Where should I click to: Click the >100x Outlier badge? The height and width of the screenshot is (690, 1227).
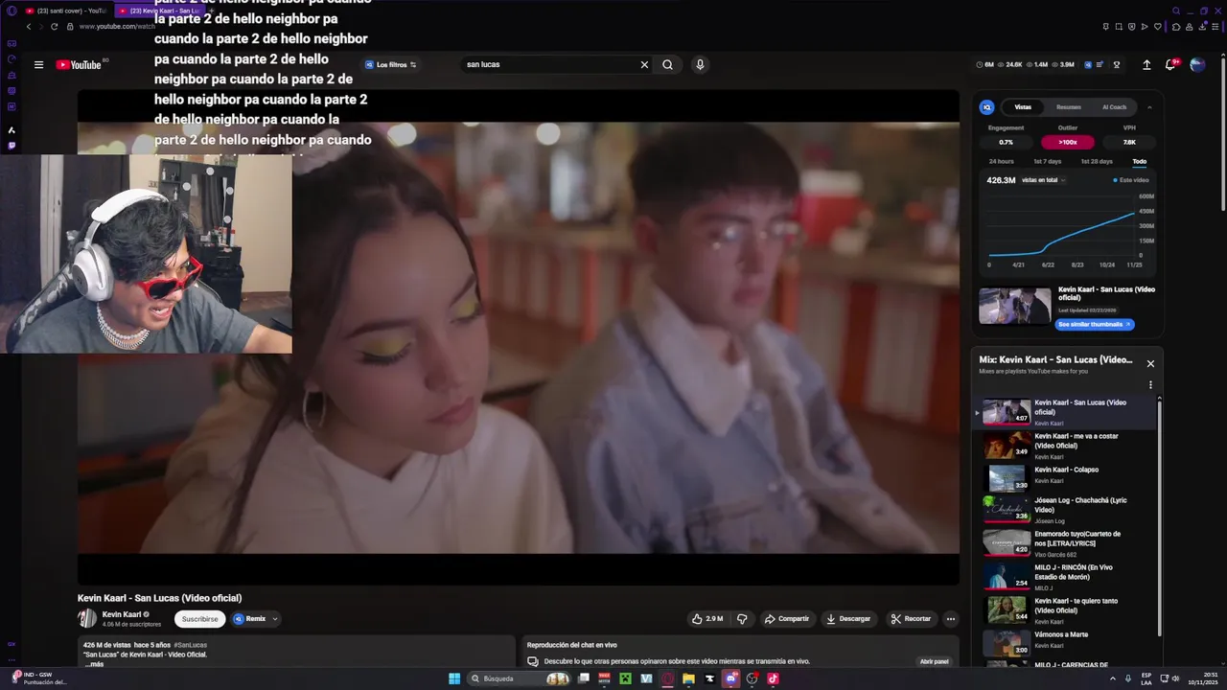click(1068, 142)
